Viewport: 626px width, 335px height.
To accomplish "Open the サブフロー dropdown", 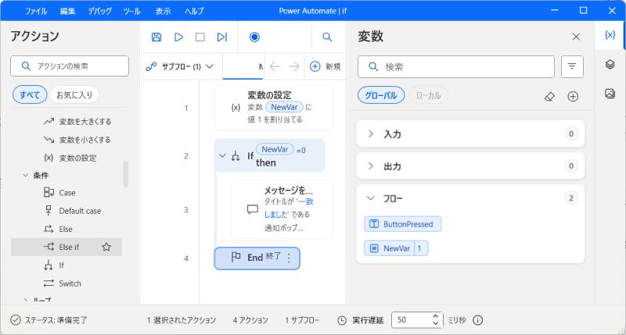I will coord(180,66).
